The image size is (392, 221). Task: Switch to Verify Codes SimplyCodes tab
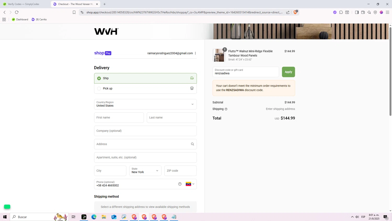point(26,4)
